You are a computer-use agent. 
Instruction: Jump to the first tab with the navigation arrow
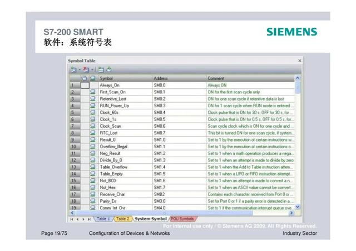pos(72,219)
